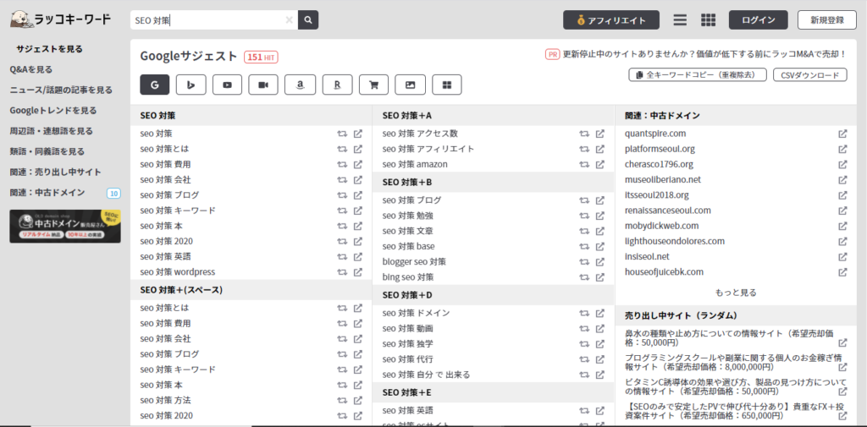Open external link for 'seo 対策 独学'
This screenshot has width=867, height=427.
coord(600,344)
